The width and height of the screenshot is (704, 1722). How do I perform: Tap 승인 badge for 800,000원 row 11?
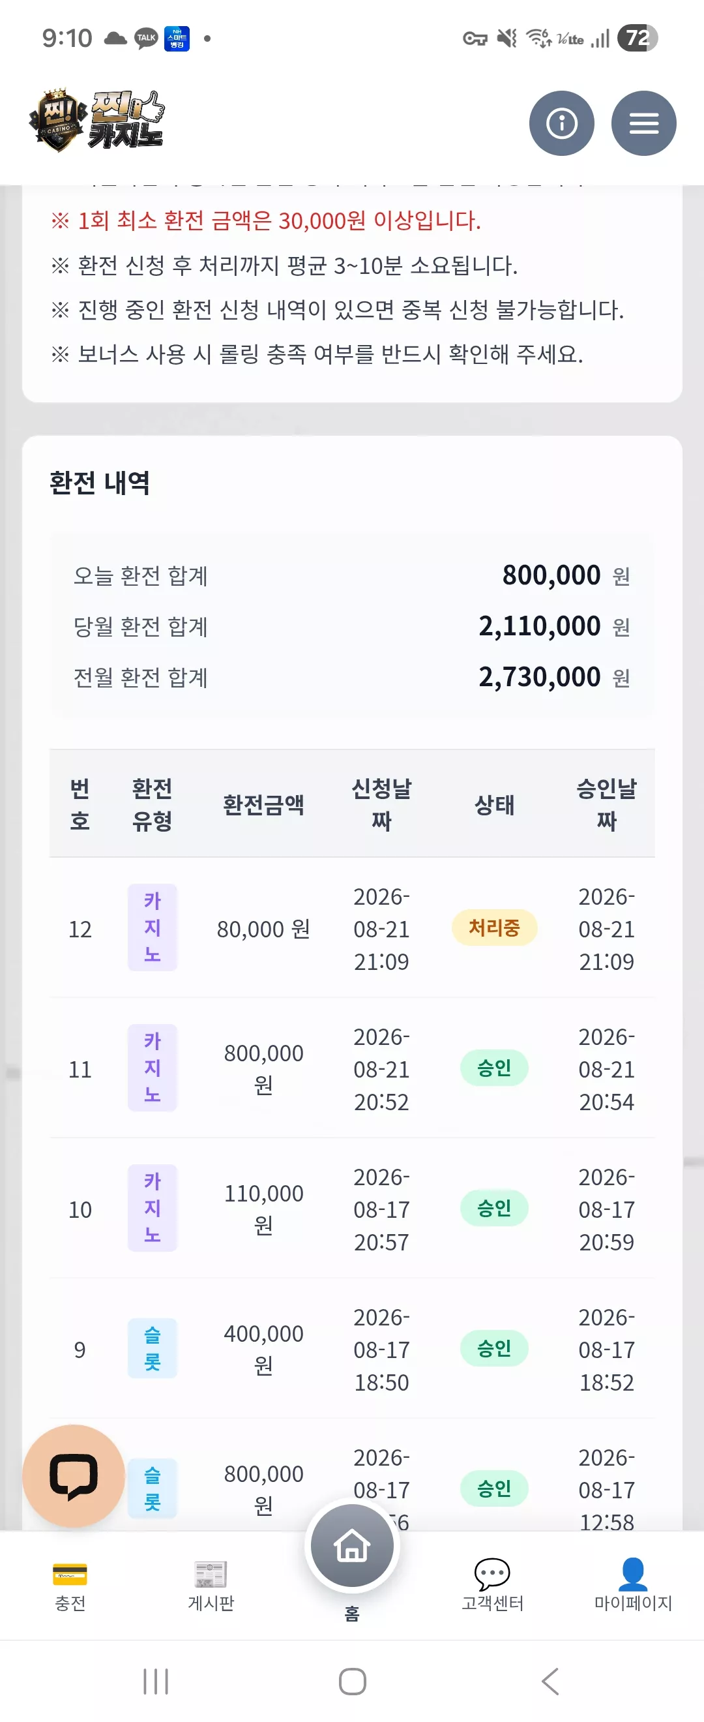[x=494, y=1068]
